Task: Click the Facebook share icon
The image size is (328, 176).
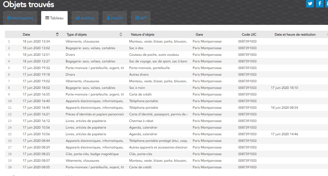Action: [x=320, y=4]
